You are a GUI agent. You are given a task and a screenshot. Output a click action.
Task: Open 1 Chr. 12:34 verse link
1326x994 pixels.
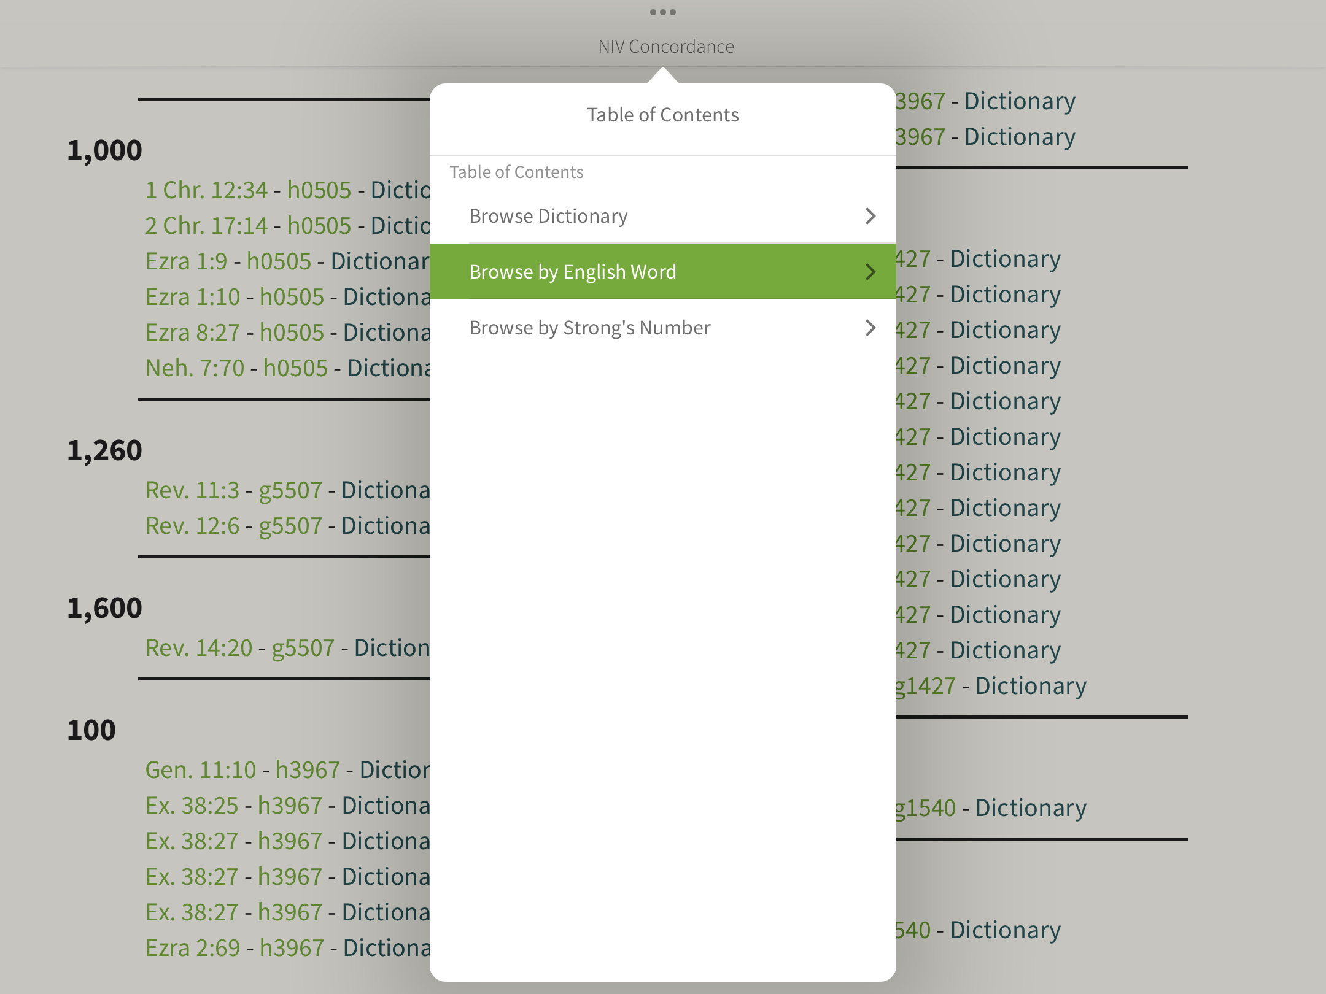(x=206, y=190)
